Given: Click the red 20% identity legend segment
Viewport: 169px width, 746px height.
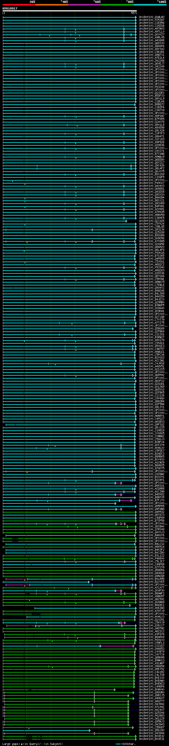Looking at the screenshot, I should (x=19, y=5).
